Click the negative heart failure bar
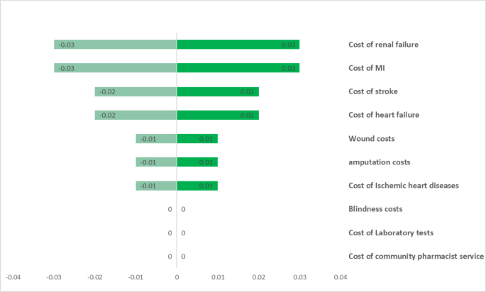The image size is (486, 292). click(x=136, y=116)
